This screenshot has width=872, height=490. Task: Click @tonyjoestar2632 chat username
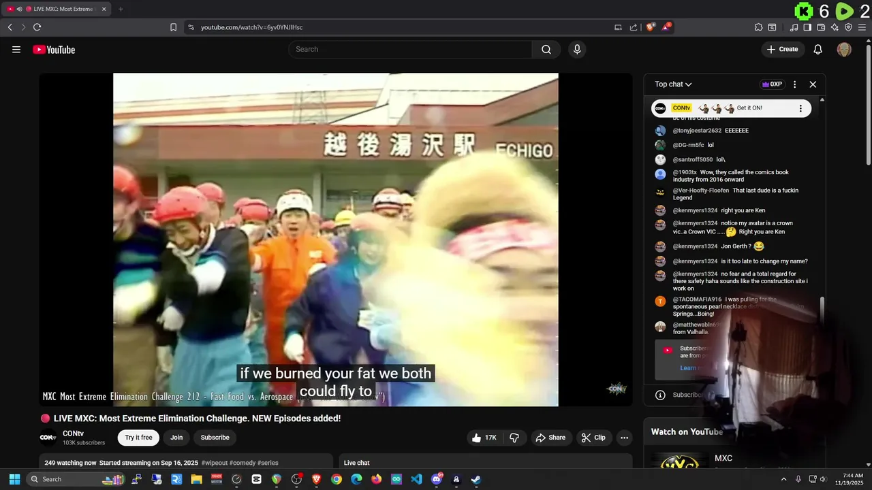[x=697, y=131]
